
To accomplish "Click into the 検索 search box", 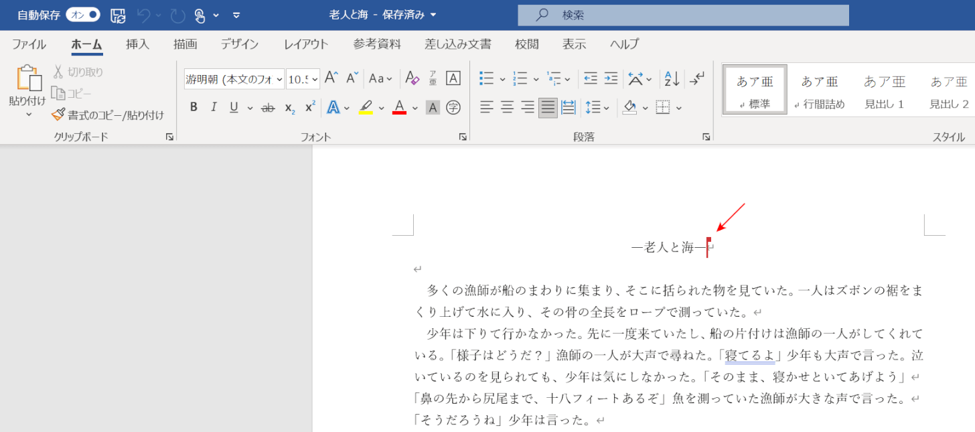I will pyautogui.click(x=683, y=15).
